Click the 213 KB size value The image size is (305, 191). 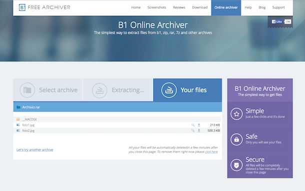pyautogui.click(x=215, y=125)
